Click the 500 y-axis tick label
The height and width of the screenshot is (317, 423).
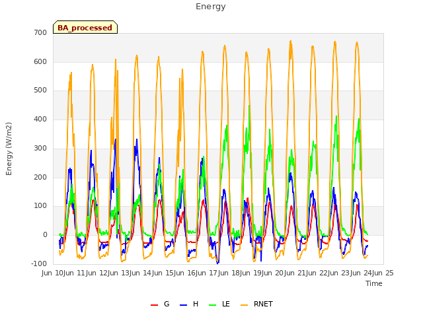40,90
